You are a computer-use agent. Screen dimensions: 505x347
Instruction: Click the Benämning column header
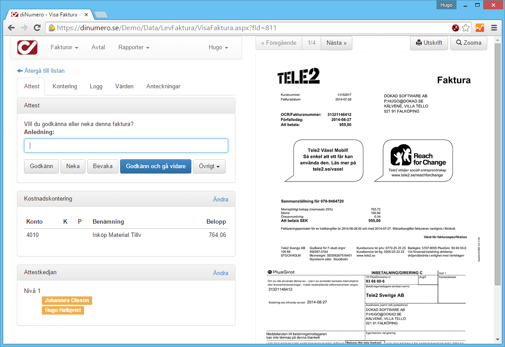108,221
